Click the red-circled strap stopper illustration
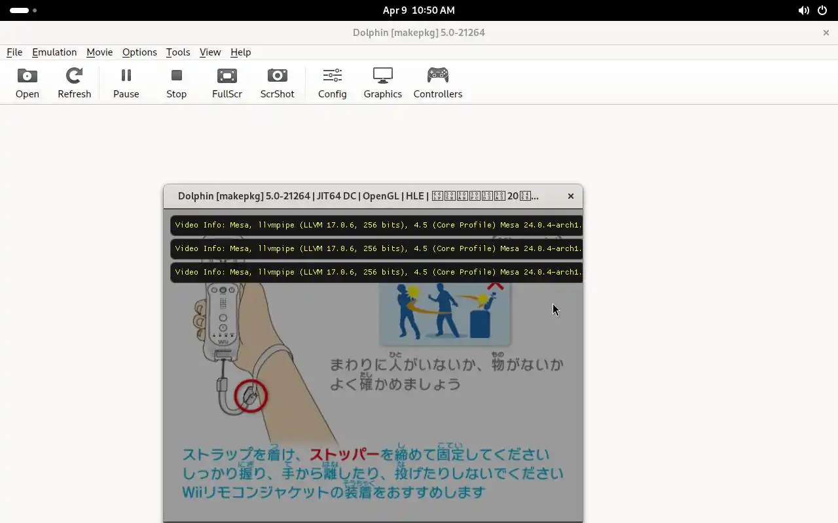Viewport: 838px width, 523px height. point(250,396)
